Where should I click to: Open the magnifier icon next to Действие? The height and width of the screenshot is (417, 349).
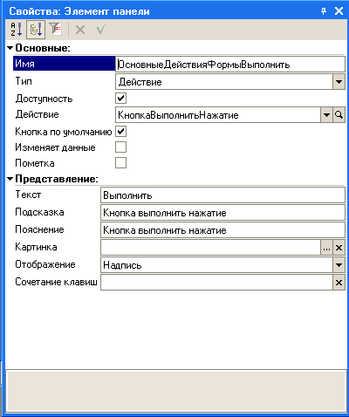pyautogui.click(x=339, y=115)
